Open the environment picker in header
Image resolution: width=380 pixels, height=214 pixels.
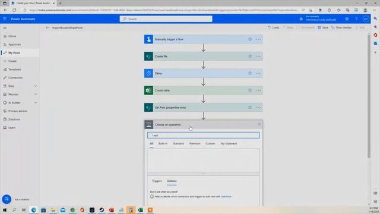pyautogui.click(x=318, y=18)
